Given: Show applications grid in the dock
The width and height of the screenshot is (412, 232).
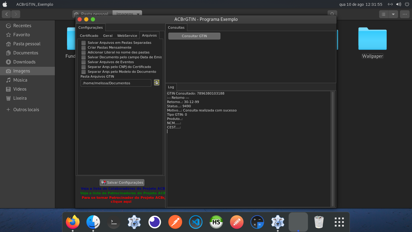Looking at the screenshot, I should [x=339, y=222].
